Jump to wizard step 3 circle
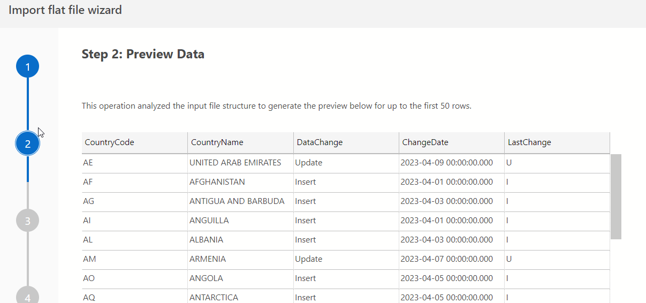This screenshot has width=646, height=303. 27,220
